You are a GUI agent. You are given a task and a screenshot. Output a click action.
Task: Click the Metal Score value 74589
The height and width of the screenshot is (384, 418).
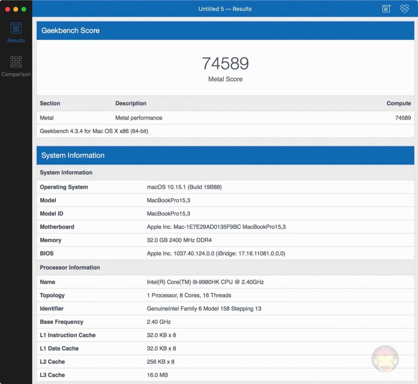pyautogui.click(x=226, y=63)
